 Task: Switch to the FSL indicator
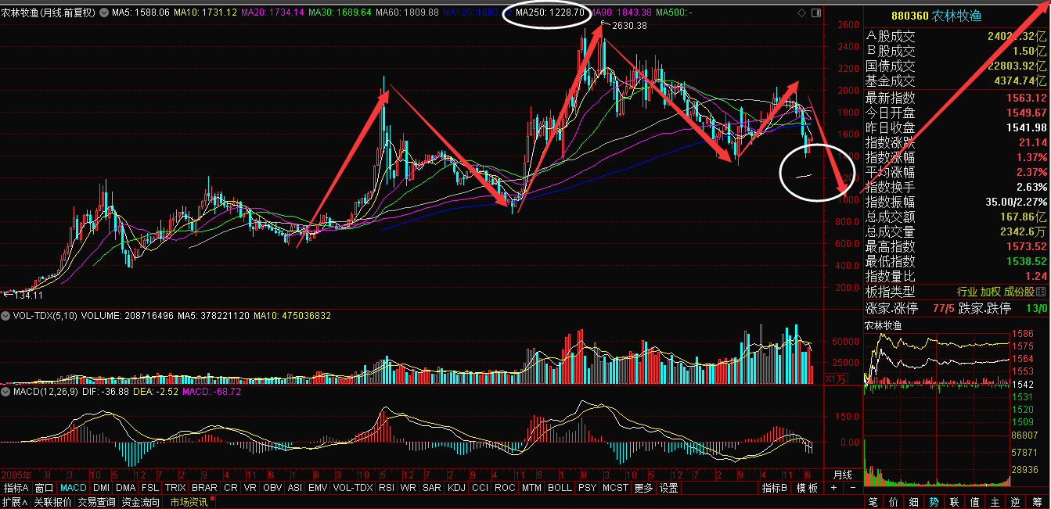150,488
